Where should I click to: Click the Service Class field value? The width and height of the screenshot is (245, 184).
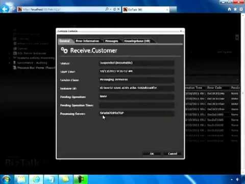click(136, 80)
